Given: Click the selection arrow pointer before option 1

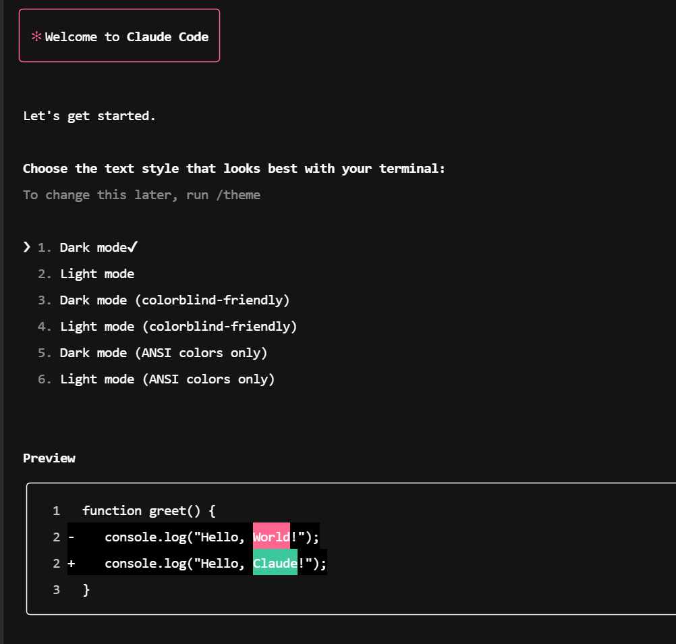Looking at the screenshot, I should pyautogui.click(x=27, y=247).
